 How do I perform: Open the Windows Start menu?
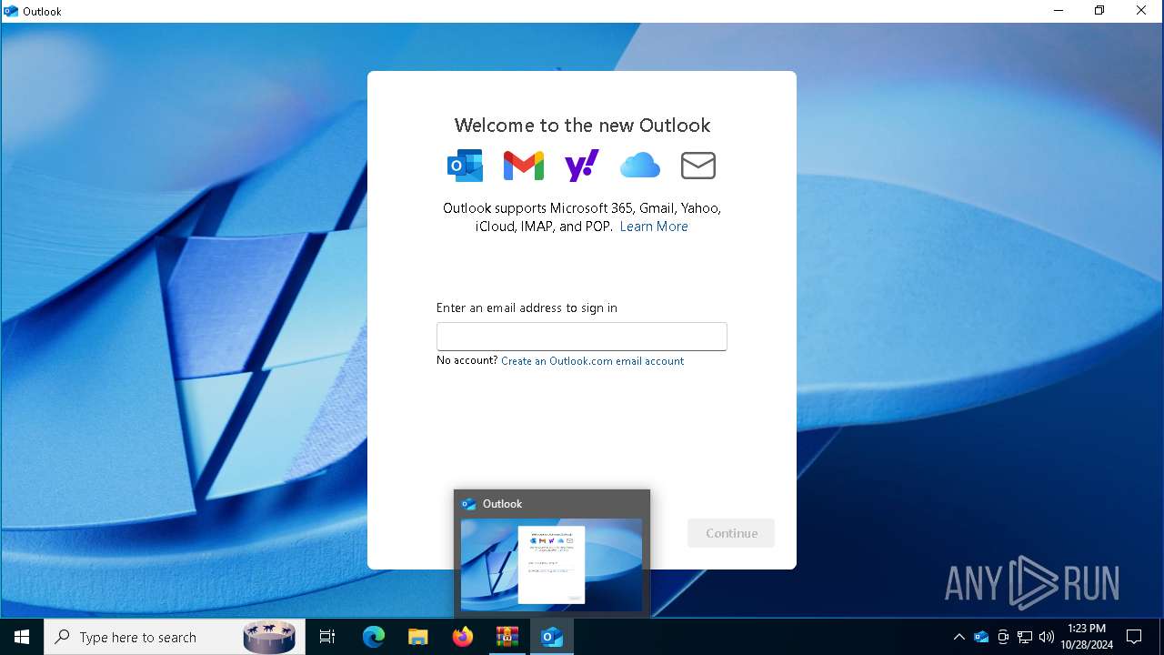point(22,637)
